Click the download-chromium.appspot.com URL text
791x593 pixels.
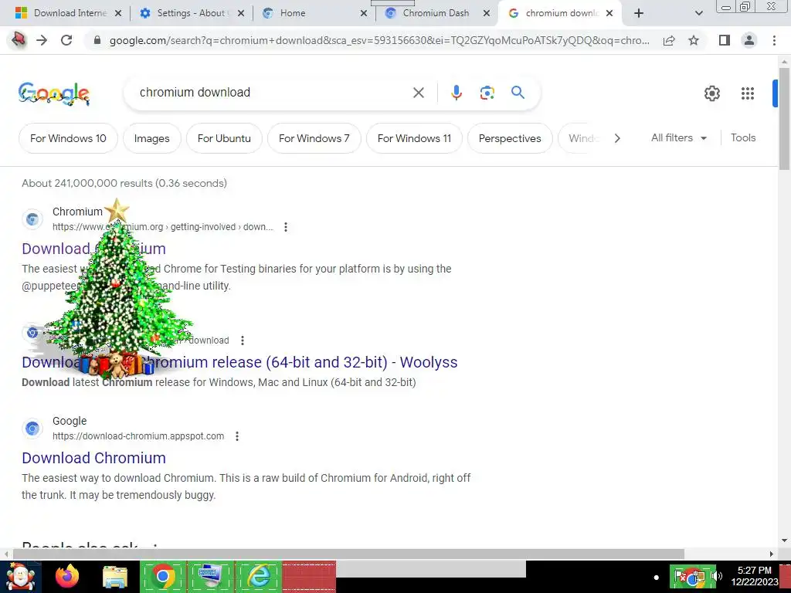coord(138,436)
